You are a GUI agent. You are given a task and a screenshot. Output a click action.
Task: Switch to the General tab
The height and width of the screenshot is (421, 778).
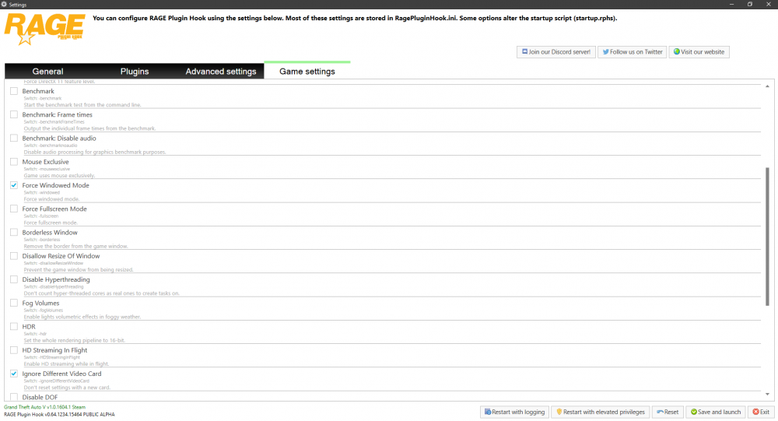[x=47, y=71]
